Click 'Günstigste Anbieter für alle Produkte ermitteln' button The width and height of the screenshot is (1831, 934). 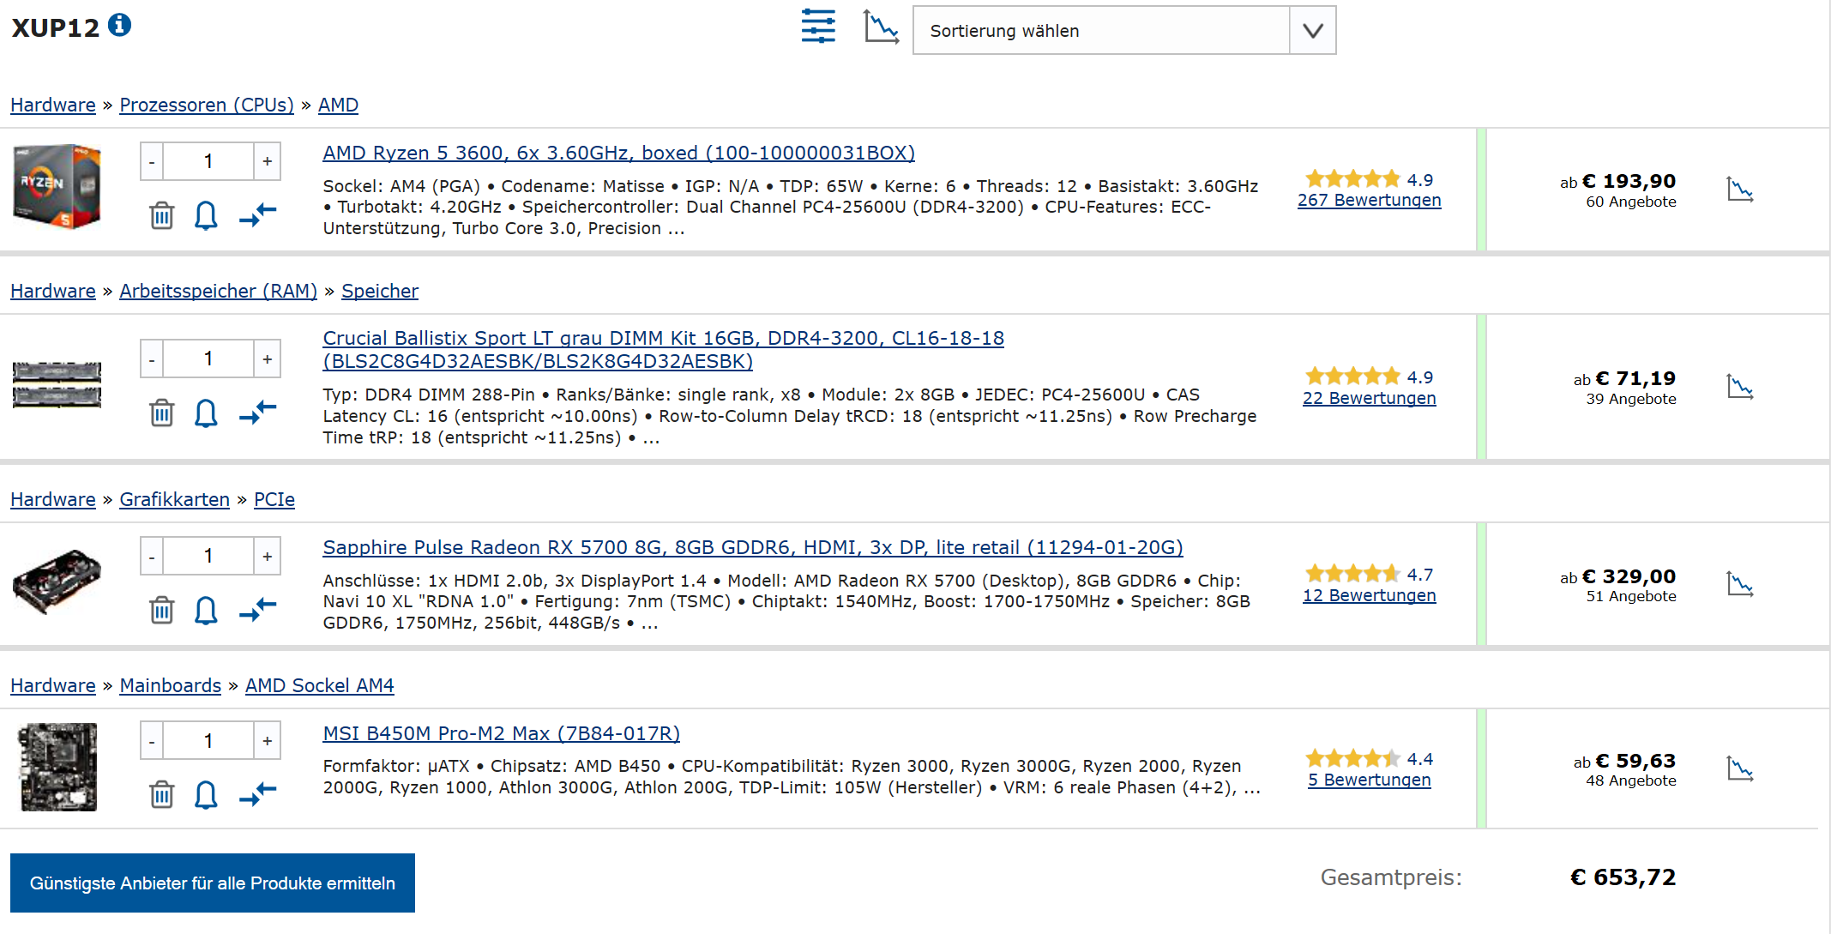(213, 883)
